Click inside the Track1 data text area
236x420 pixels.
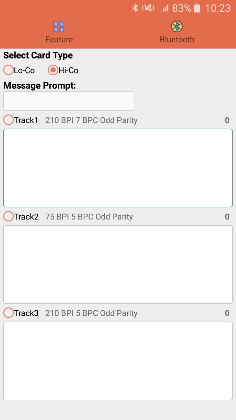click(x=118, y=168)
